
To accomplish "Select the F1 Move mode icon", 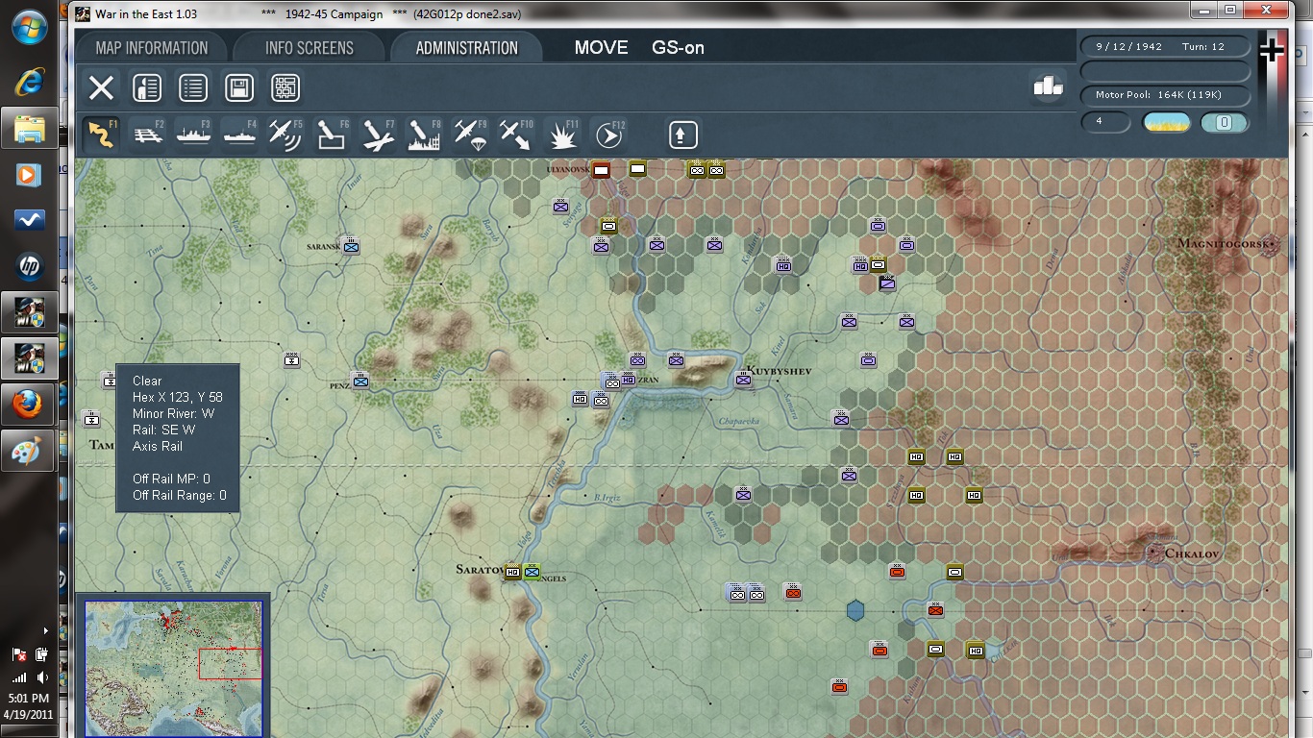I will click(101, 135).
